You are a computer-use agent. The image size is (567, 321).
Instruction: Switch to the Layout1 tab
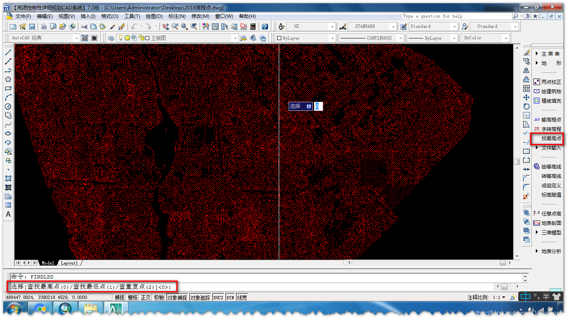click(69, 263)
